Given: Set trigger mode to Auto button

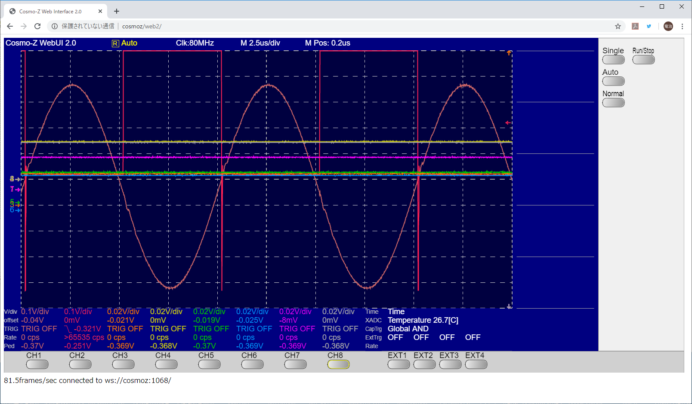Looking at the screenshot, I should pos(613,81).
